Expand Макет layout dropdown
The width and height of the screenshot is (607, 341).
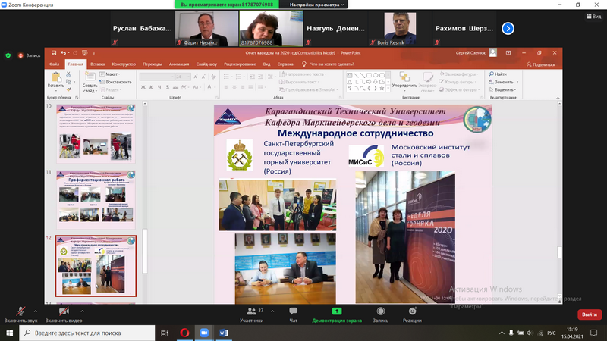[x=110, y=74]
